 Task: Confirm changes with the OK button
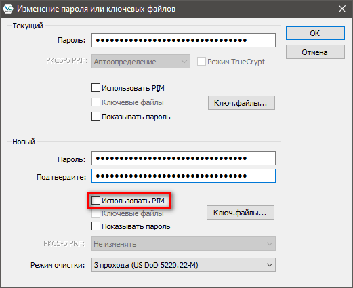point(315,33)
